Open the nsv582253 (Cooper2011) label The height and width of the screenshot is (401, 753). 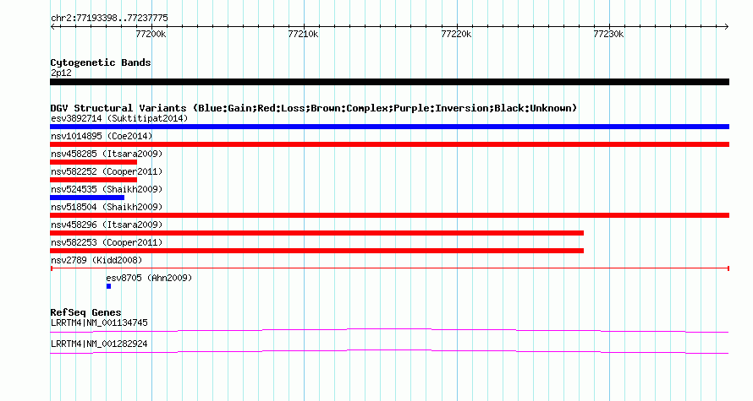pyautogui.click(x=107, y=242)
